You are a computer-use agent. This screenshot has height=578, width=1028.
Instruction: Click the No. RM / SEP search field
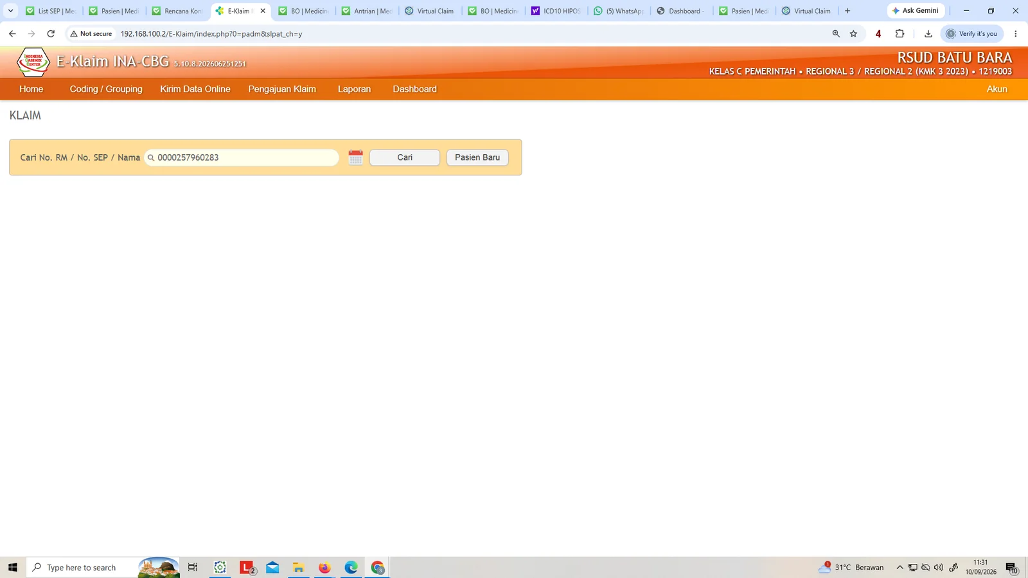[x=242, y=157]
